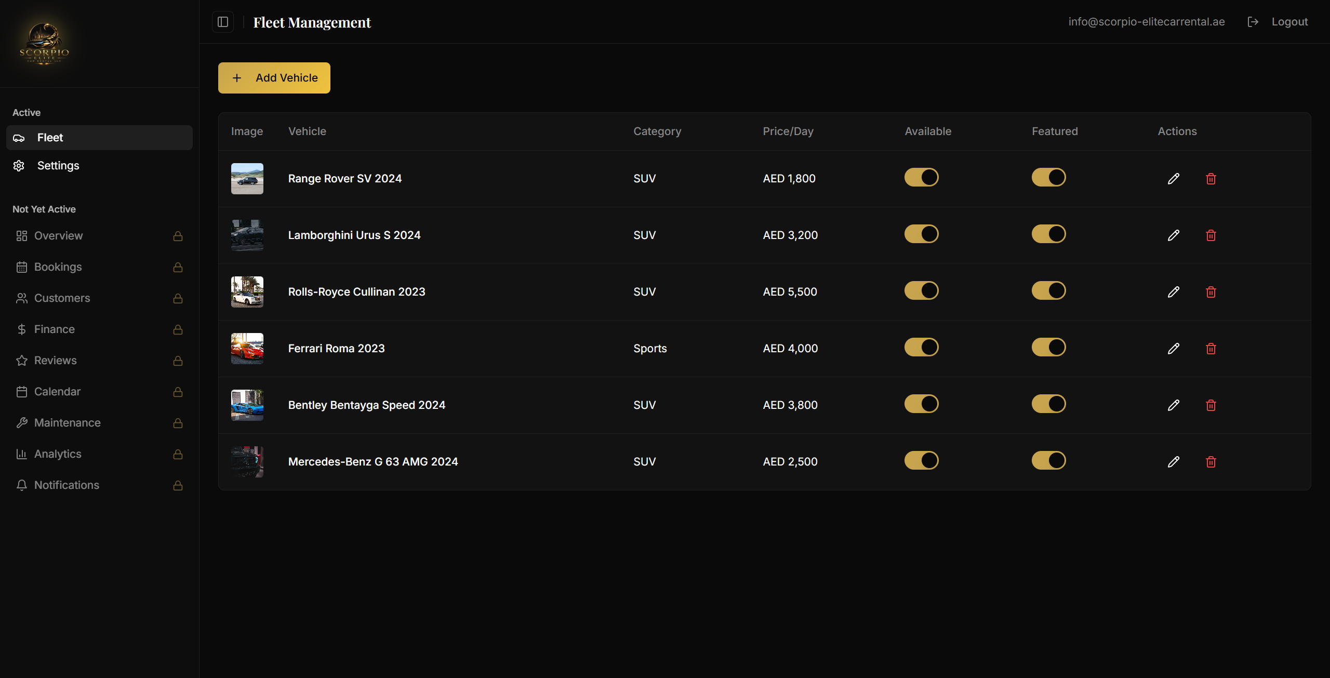Turn off Featured for Ferrari Roma 2023
The image size is (1330, 678).
(1048, 348)
